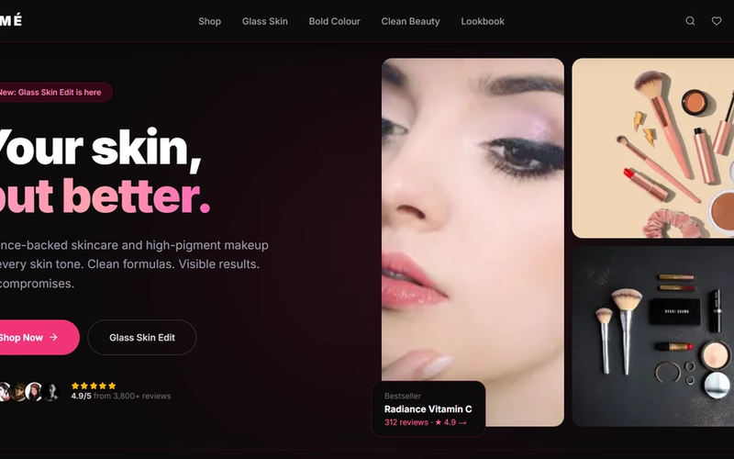Screen dimensions: 734x459
Task: Open the woman's face close-up image
Action: 473,242
